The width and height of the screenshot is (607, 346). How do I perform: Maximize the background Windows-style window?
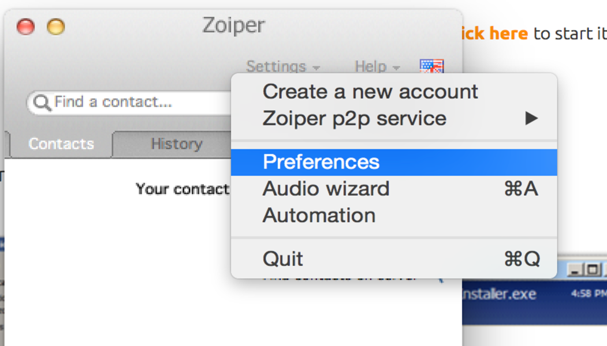tap(592, 269)
